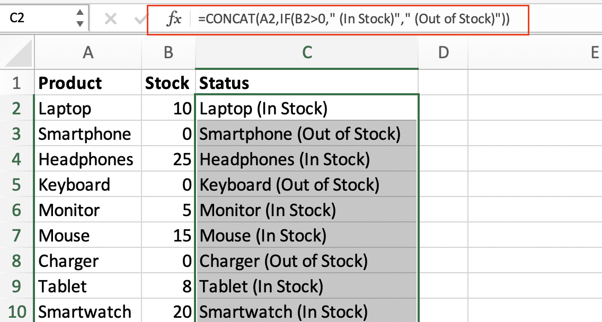The width and height of the screenshot is (602, 322).
Task: Select column A header
Action: click(88, 52)
